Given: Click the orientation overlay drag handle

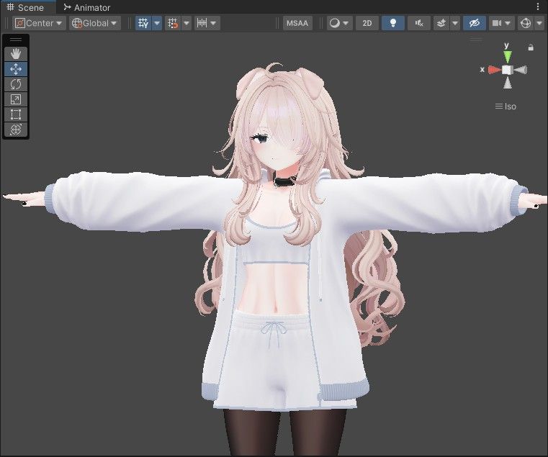Looking at the screenshot, I should pyautogui.click(x=476, y=40).
